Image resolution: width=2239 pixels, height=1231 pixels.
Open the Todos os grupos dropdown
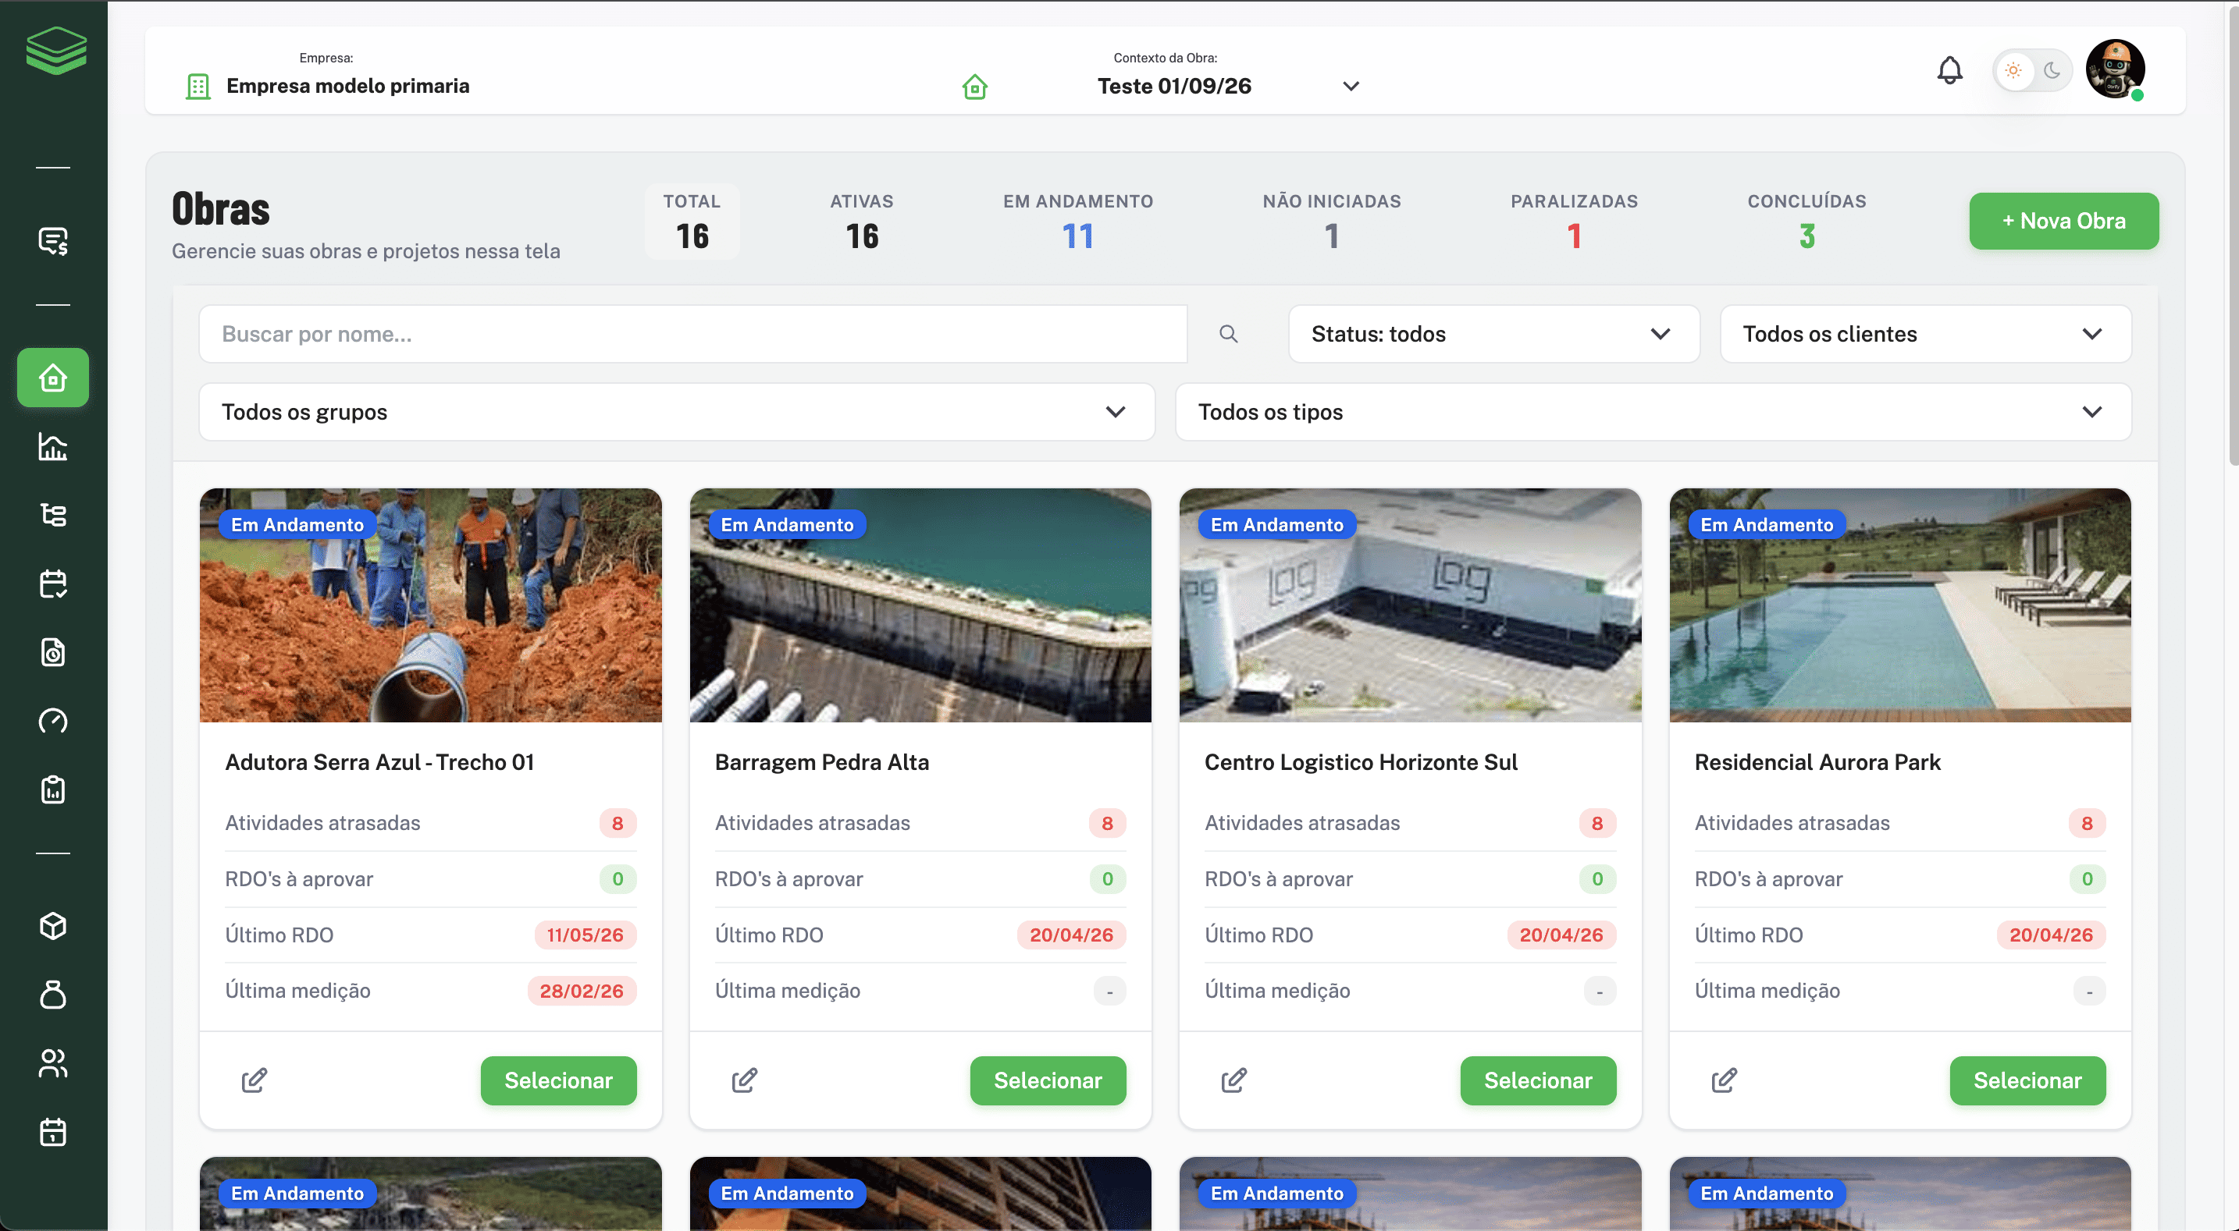[x=676, y=412]
